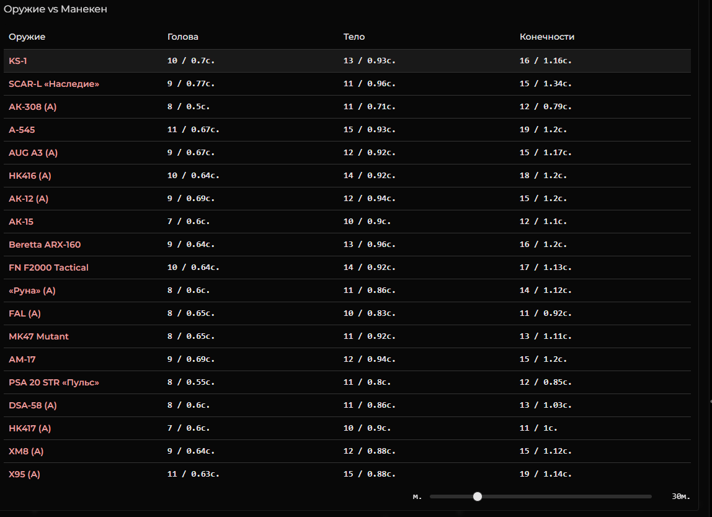Image resolution: width=712 pixels, height=517 pixels.
Task: Select the X95 (A) weapon link
Action: [24, 474]
